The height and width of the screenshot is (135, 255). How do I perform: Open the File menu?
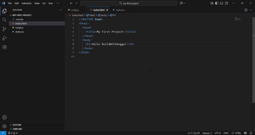pos(10,3)
